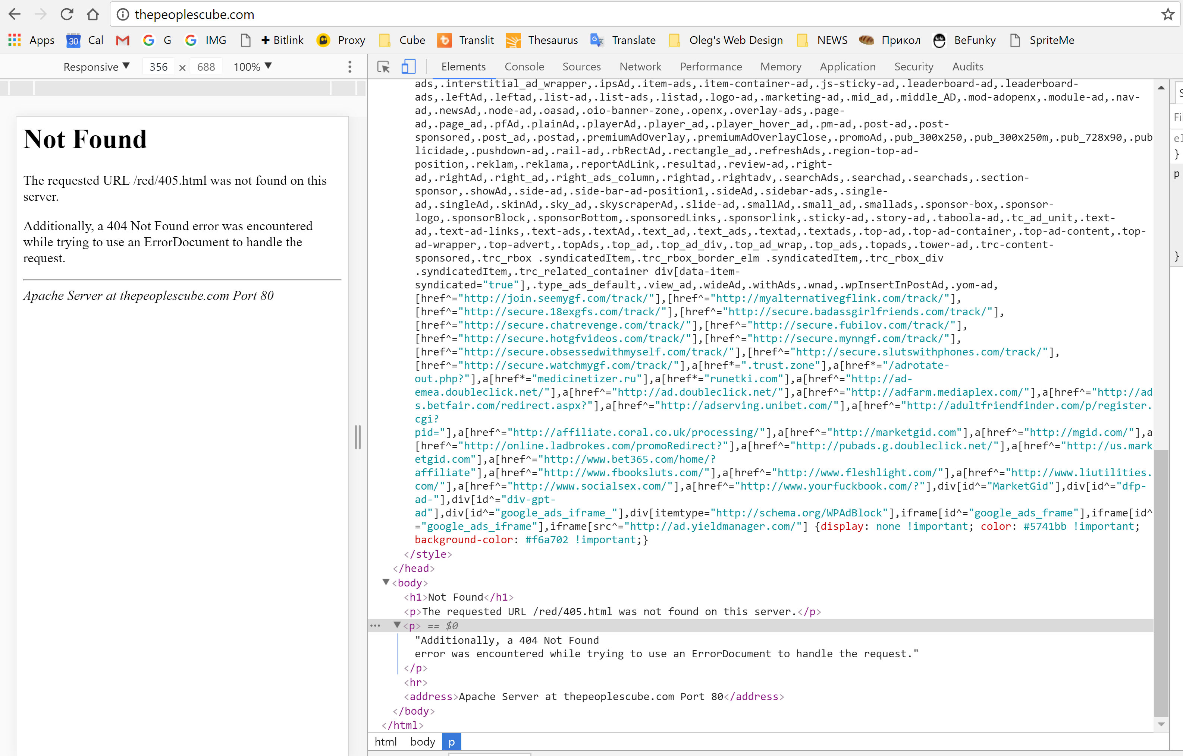The height and width of the screenshot is (756, 1183).
Task: Go back with the back arrow
Action: coord(15,14)
